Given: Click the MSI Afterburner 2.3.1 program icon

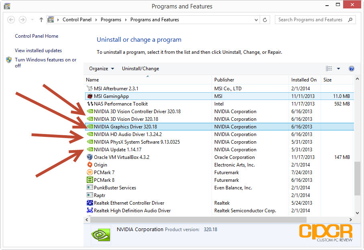Looking at the screenshot, I should [89, 88].
